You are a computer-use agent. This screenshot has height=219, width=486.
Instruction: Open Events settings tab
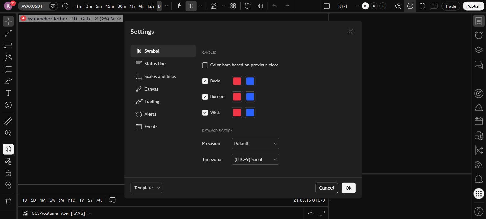(x=163, y=127)
